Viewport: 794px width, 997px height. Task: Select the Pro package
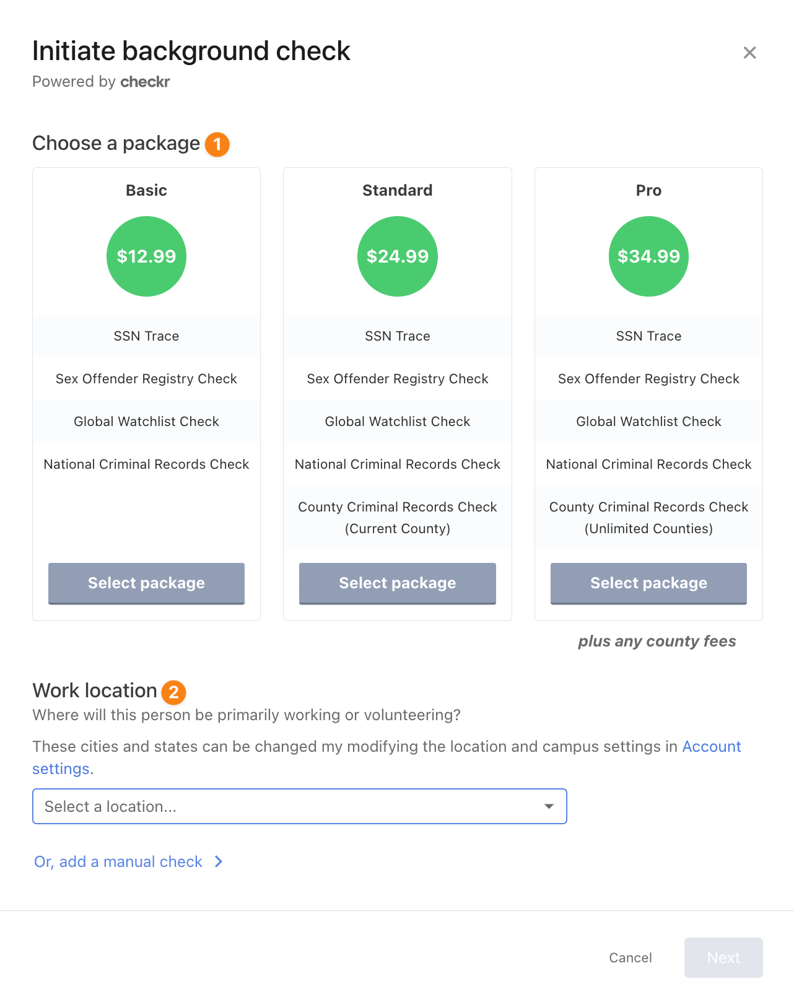pyautogui.click(x=648, y=583)
